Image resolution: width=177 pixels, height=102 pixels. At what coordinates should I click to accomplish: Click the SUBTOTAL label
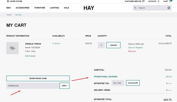99,70
